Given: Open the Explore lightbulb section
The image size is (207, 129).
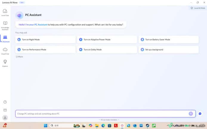Looking at the screenshot, I should pos(5,63).
